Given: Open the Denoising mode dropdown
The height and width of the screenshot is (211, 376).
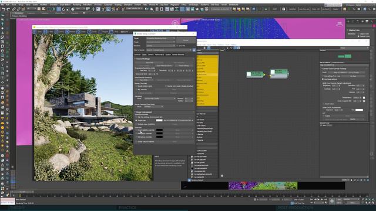Looking at the screenshot, I should [160, 98].
